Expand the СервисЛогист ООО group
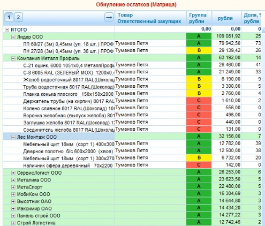Screen dimensions: 265x226 coord(13,173)
